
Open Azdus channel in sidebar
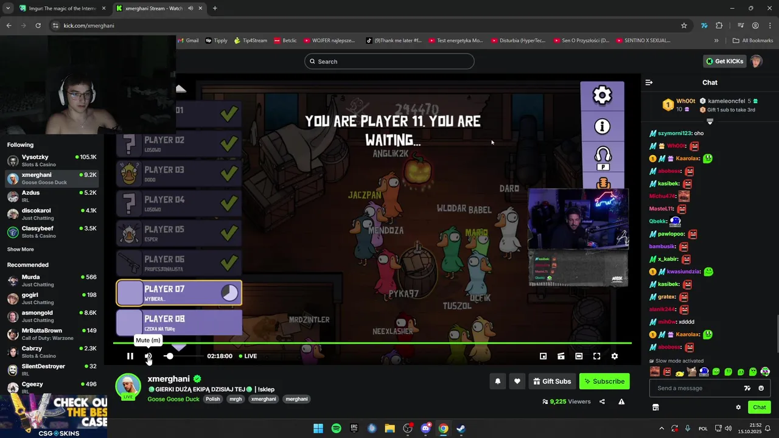pyautogui.click(x=52, y=196)
